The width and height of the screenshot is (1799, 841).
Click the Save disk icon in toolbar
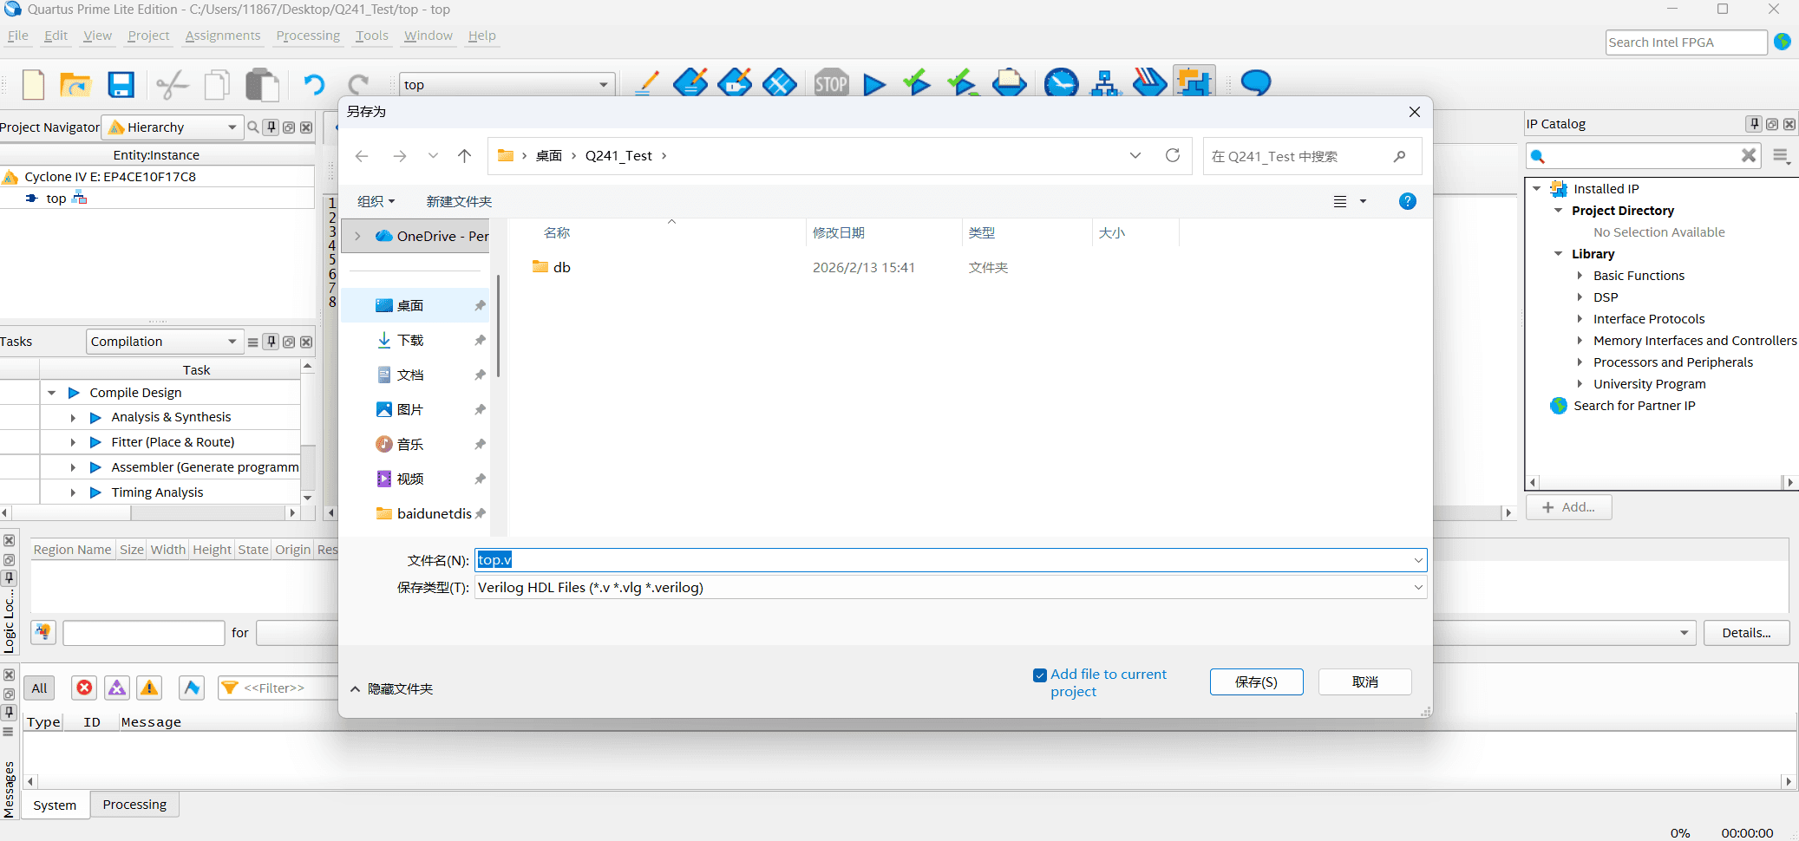(x=121, y=85)
